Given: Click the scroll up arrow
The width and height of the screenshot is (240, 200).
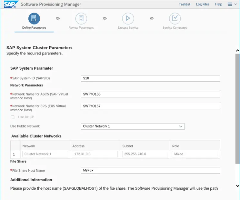Looking at the screenshot, I should point(237,51).
